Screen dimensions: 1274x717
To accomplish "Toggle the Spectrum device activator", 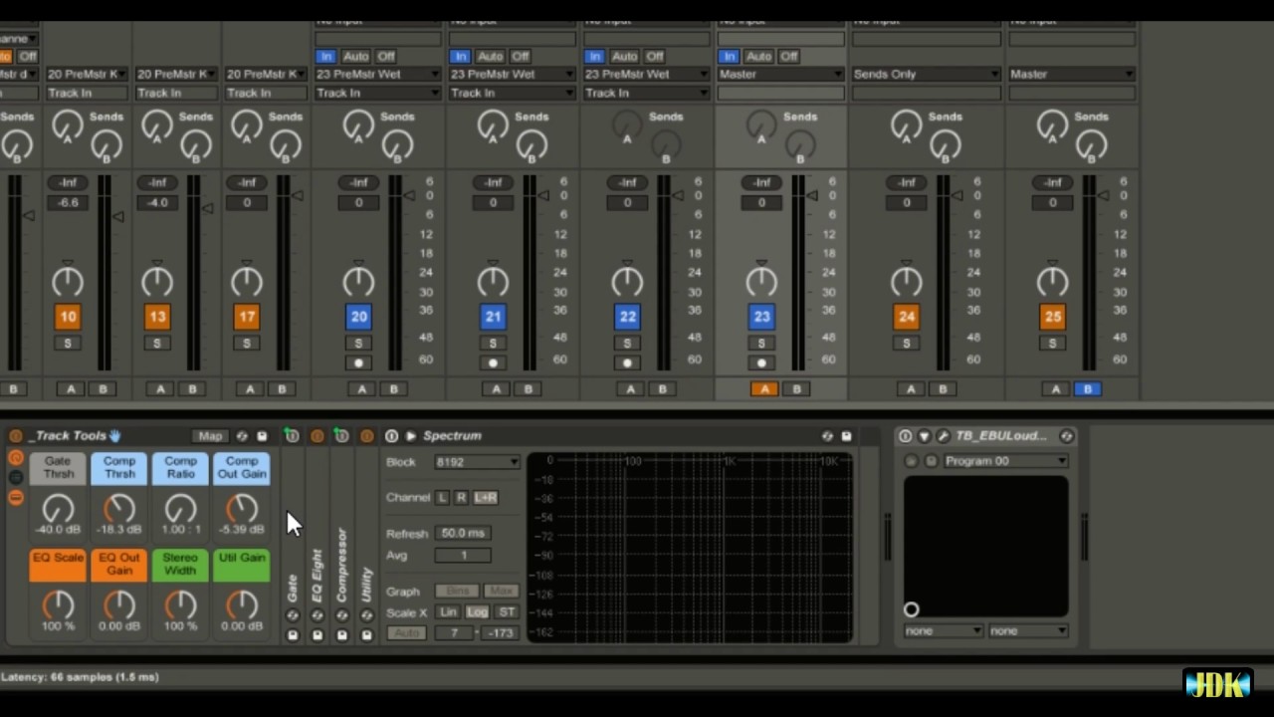I will [392, 436].
